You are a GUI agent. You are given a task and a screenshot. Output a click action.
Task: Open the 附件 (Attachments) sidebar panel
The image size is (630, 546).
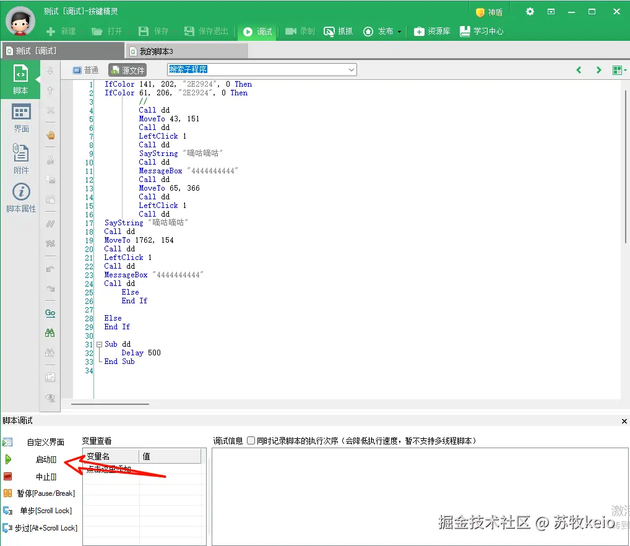21,158
